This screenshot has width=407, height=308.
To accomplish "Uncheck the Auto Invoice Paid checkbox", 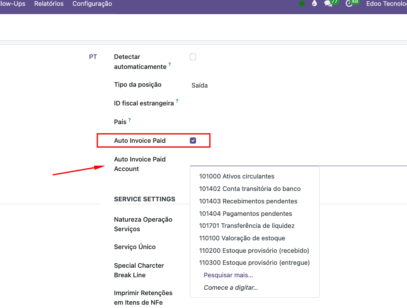I will [193, 141].
